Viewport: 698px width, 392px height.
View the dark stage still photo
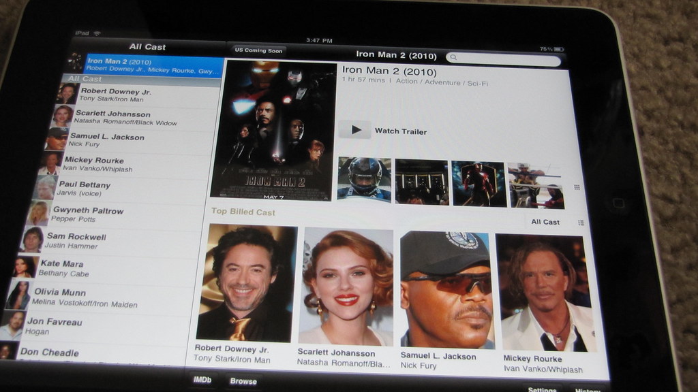[x=421, y=182]
